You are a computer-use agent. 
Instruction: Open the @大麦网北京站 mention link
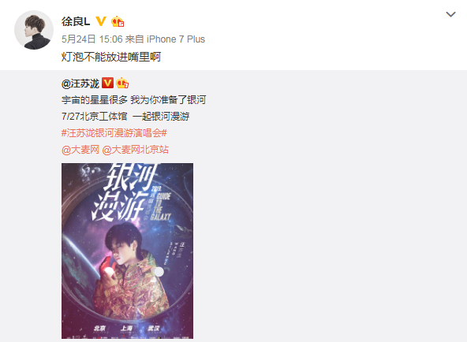(135, 150)
